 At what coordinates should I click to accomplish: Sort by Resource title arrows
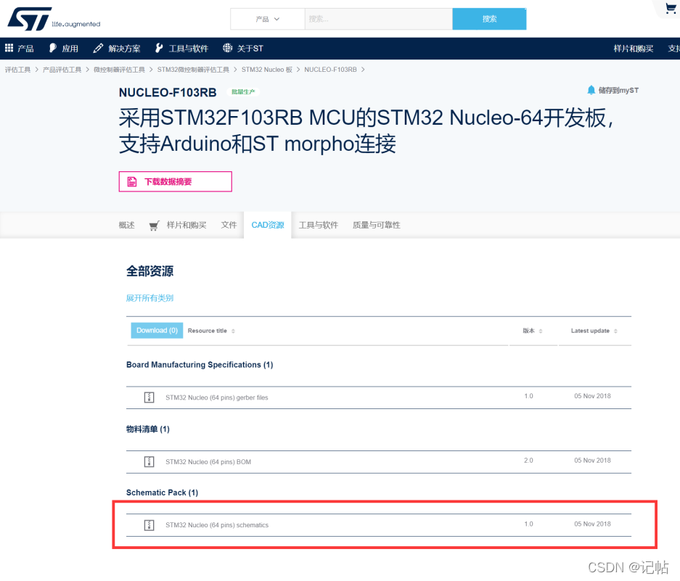click(x=233, y=331)
